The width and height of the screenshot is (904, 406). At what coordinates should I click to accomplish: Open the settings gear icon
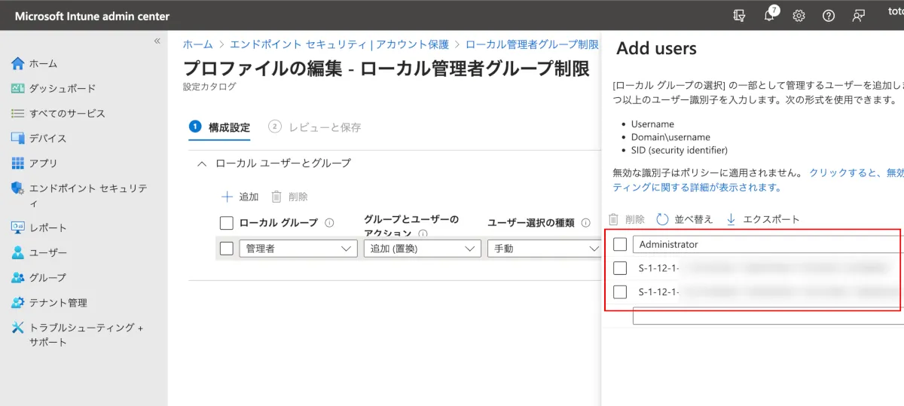pyautogui.click(x=799, y=16)
